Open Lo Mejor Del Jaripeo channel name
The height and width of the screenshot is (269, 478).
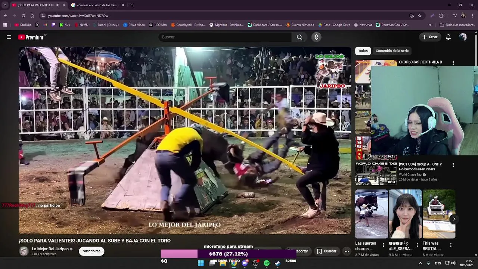(50, 249)
